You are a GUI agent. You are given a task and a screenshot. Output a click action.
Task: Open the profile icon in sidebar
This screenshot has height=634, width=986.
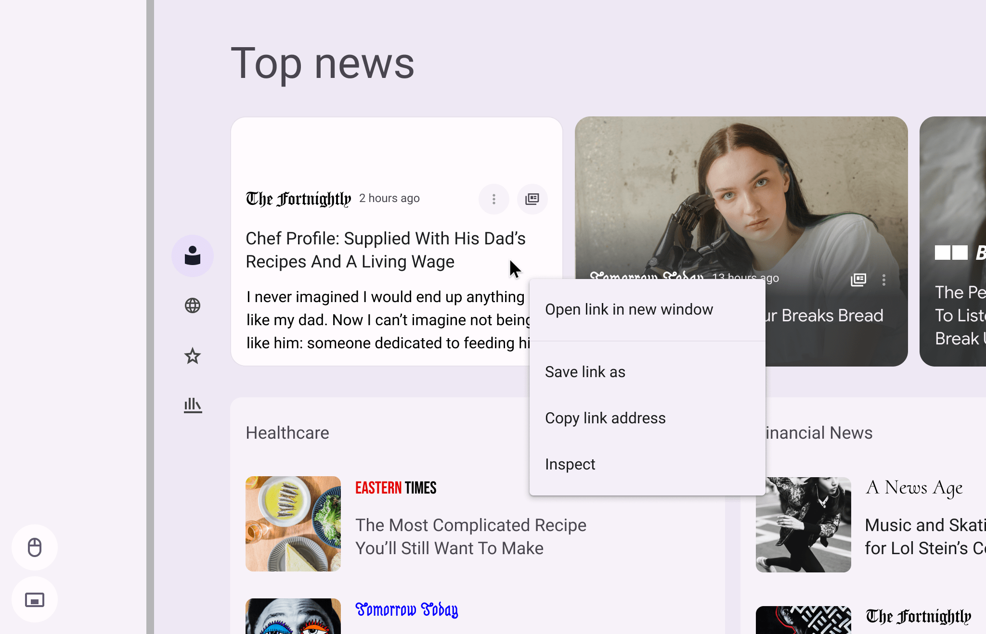pos(193,256)
